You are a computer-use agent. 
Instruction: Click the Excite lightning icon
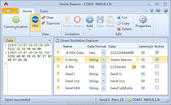(67, 19)
